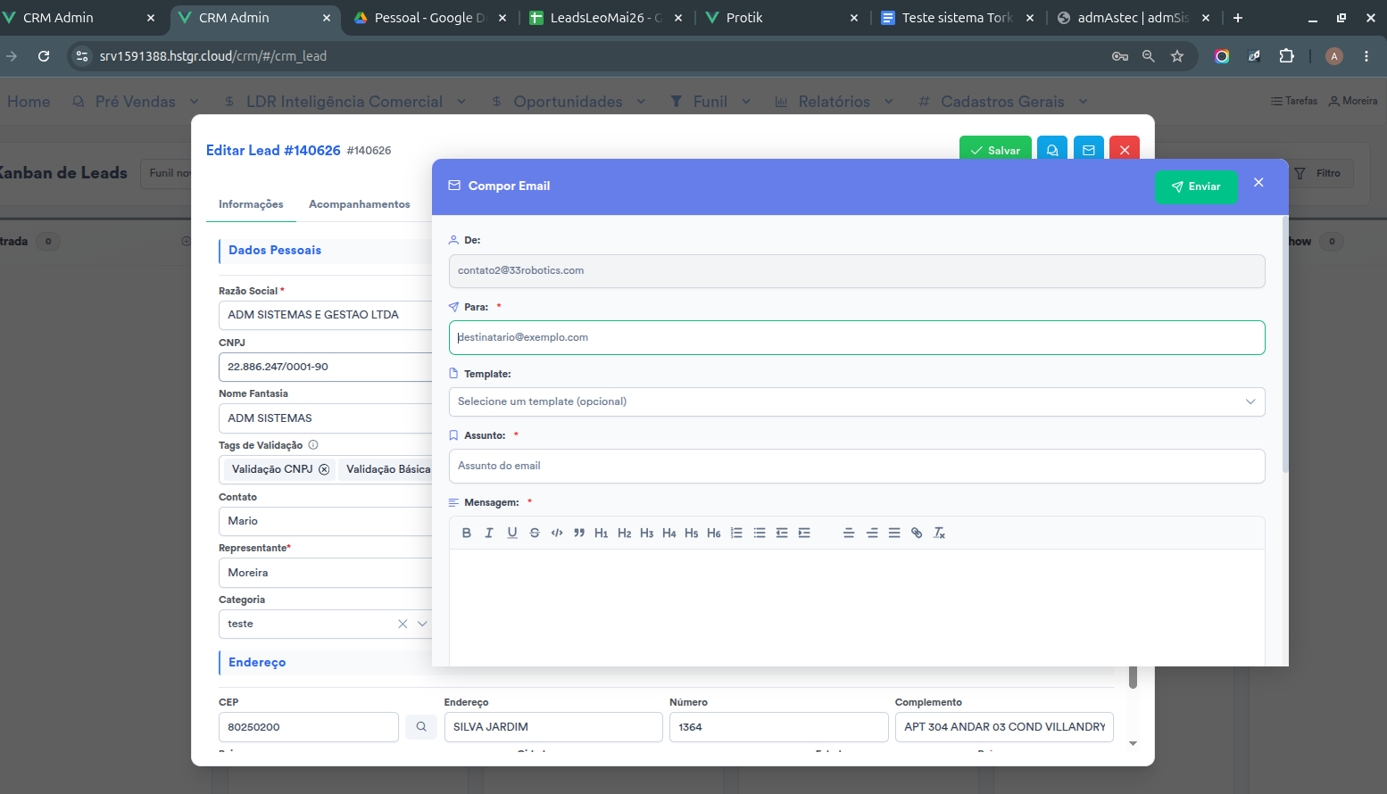Image resolution: width=1387 pixels, height=794 pixels.
Task: Click the Endereço field SILVA JARDIM
Action: click(553, 727)
